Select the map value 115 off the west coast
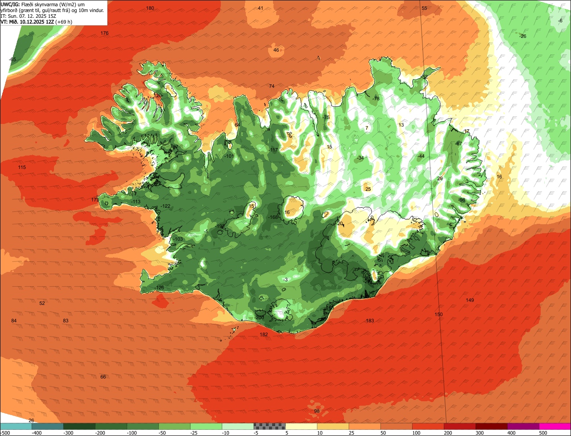 click(22, 167)
